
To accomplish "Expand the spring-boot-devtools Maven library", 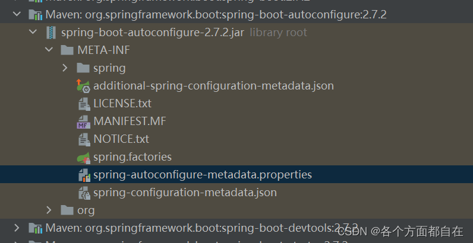I will (17, 228).
